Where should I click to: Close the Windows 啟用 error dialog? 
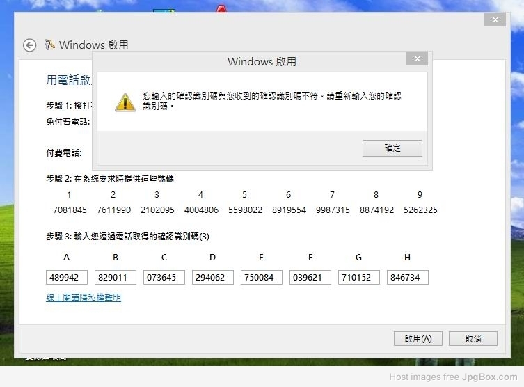coord(417,60)
